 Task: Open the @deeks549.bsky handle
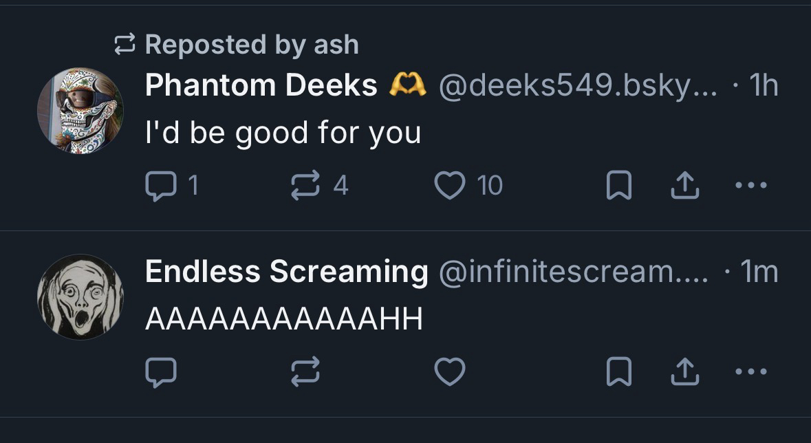coord(576,86)
